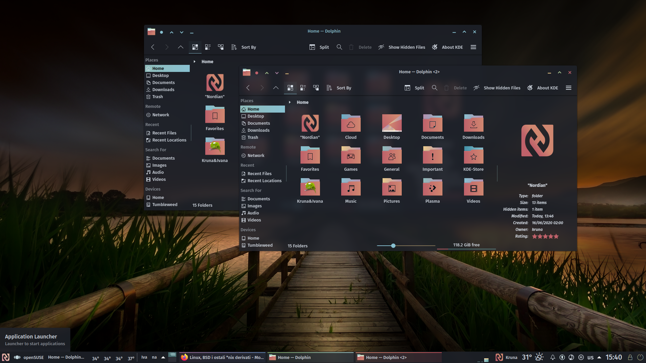
Task: Switch to Home — Dolphin taskbar entry
Action: pyautogui.click(x=311, y=357)
